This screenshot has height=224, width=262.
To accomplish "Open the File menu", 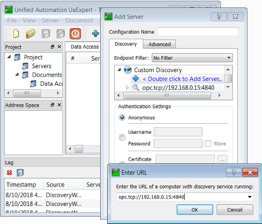I will [x=12, y=21].
